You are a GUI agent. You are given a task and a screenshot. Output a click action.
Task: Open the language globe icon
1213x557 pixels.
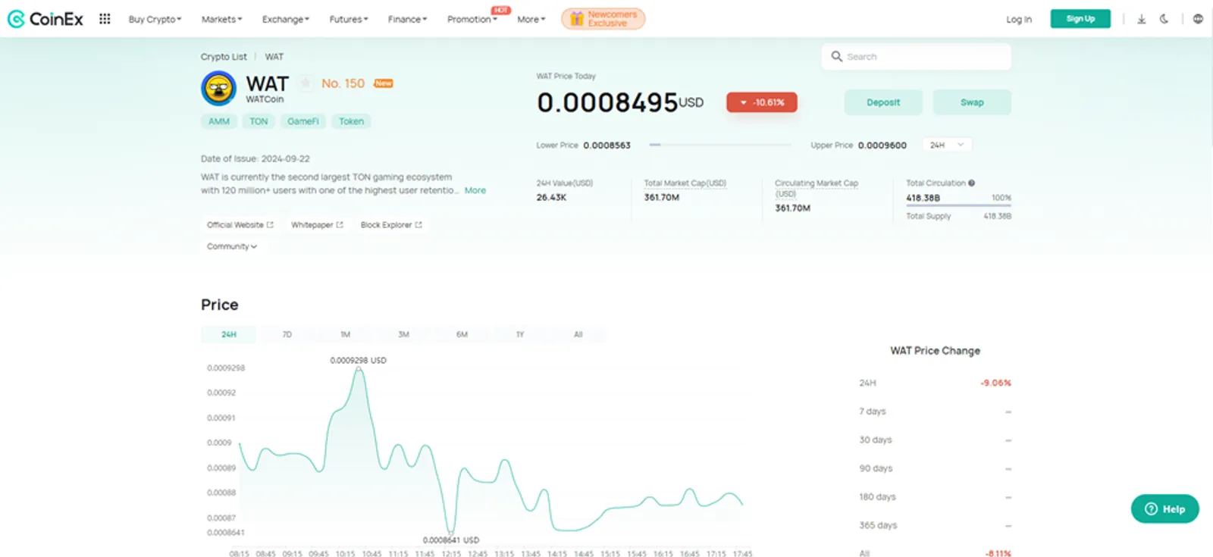coord(1198,19)
